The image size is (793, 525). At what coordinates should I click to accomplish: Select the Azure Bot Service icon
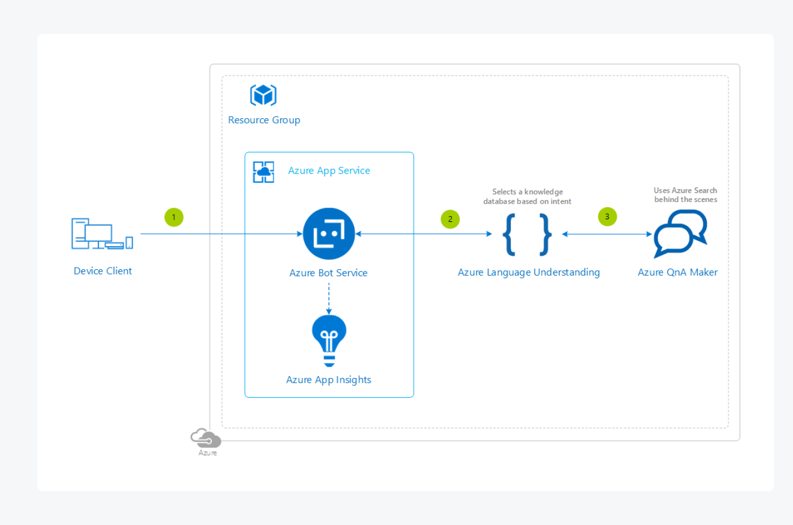[x=329, y=234]
